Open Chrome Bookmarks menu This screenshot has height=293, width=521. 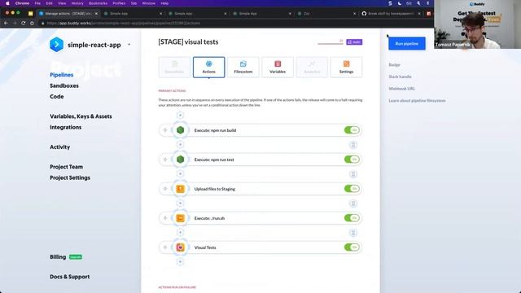(x=98, y=3)
